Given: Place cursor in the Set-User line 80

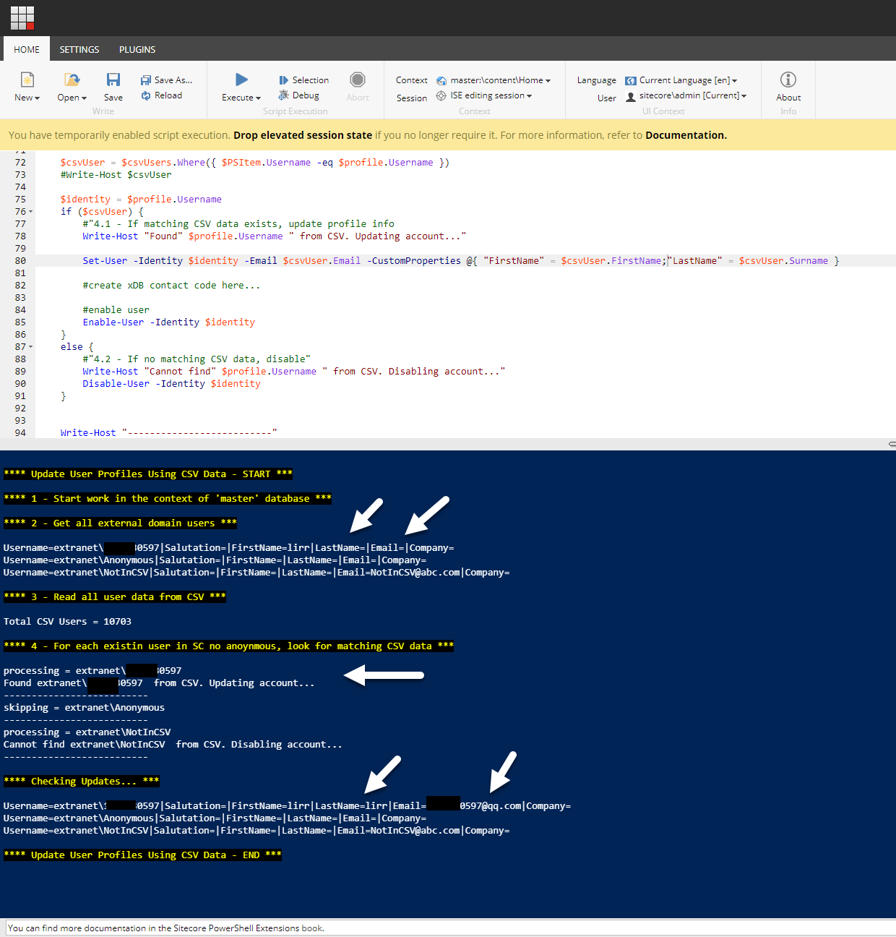Looking at the screenshot, I should click(x=461, y=261).
